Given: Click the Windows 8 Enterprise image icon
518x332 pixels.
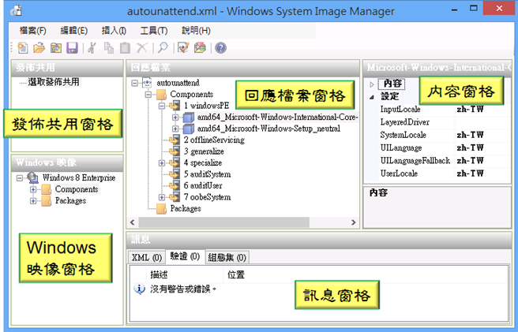Looking at the screenshot, I should [x=32, y=177].
